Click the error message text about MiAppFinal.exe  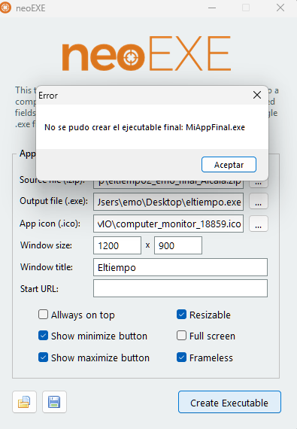tap(144, 127)
